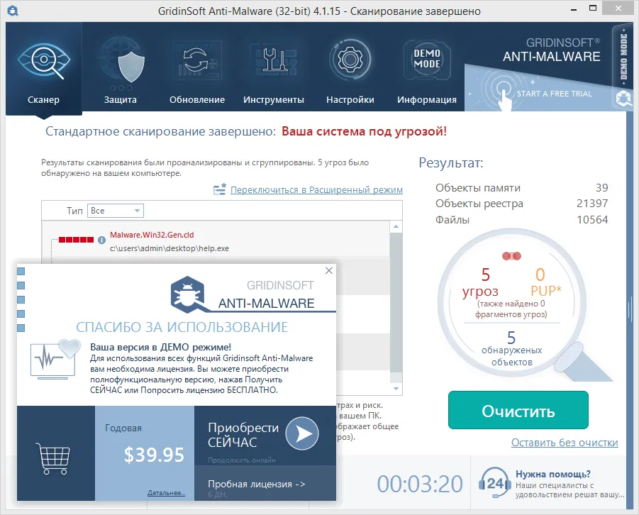
Task: Open the Тип filter dropdown
Action: pos(116,211)
